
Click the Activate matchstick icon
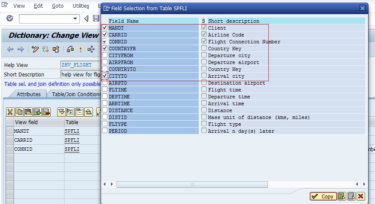(x=80, y=49)
